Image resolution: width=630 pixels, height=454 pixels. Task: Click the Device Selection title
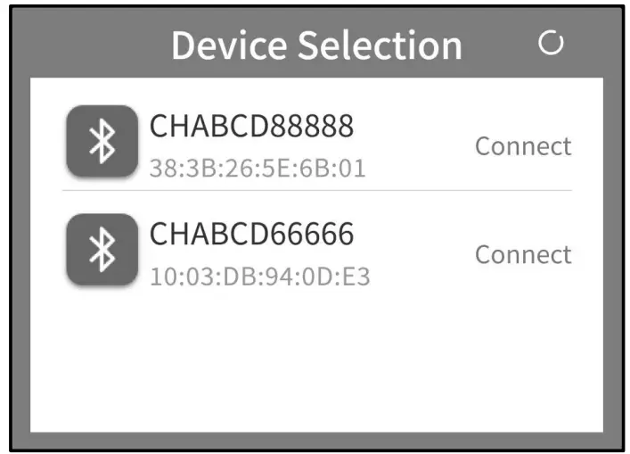(x=316, y=45)
